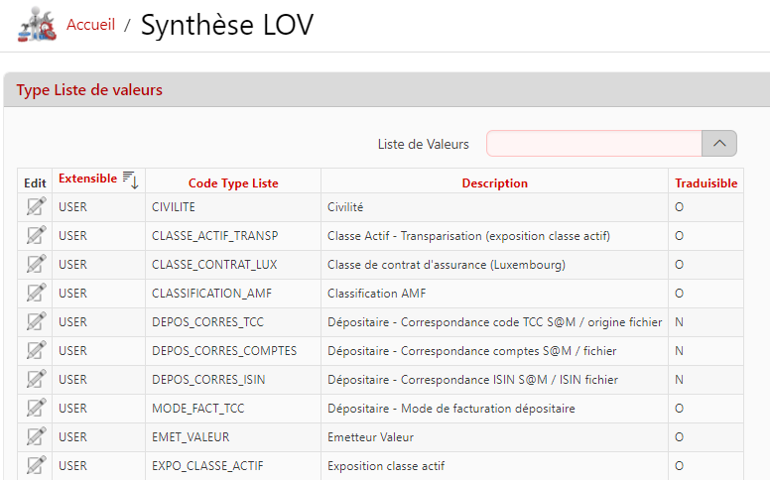Click into the Liste de Valeurs field
Image resolution: width=770 pixels, height=480 pixels.
[x=593, y=144]
